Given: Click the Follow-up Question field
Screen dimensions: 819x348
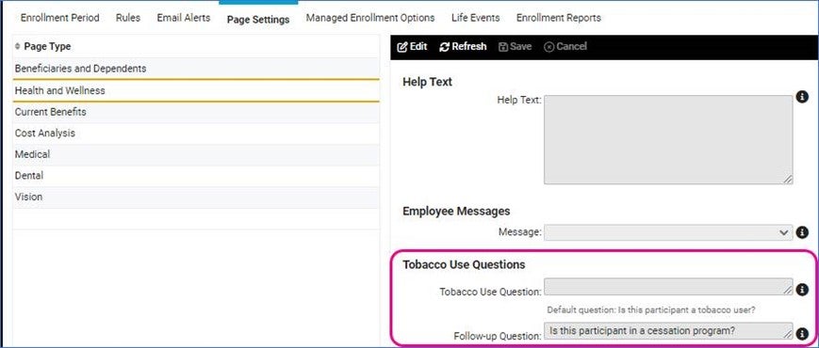Looking at the screenshot, I should pos(668,331).
